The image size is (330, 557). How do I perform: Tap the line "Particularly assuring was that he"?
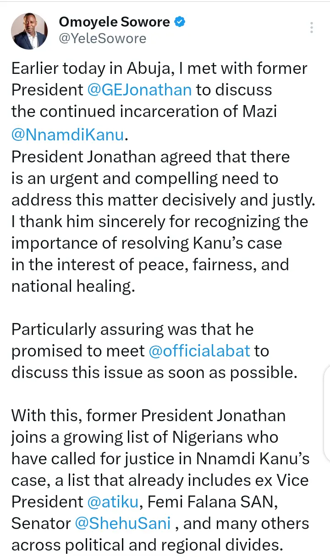coord(132,329)
